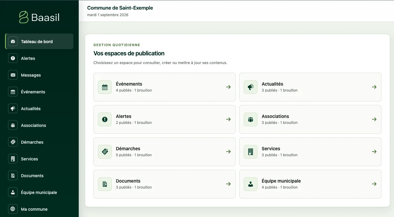Open the Équipe municipale card title
394x217 pixels.
click(x=281, y=181)
